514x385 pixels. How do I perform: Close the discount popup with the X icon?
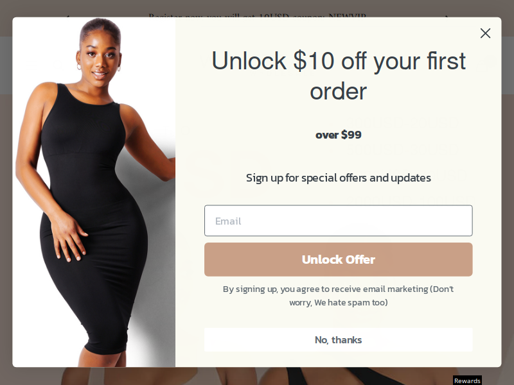[x=485, y=33]
